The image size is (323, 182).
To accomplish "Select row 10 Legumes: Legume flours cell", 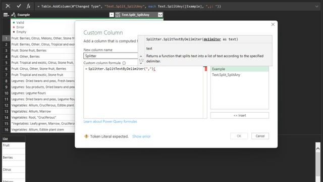I will point(43,93).
